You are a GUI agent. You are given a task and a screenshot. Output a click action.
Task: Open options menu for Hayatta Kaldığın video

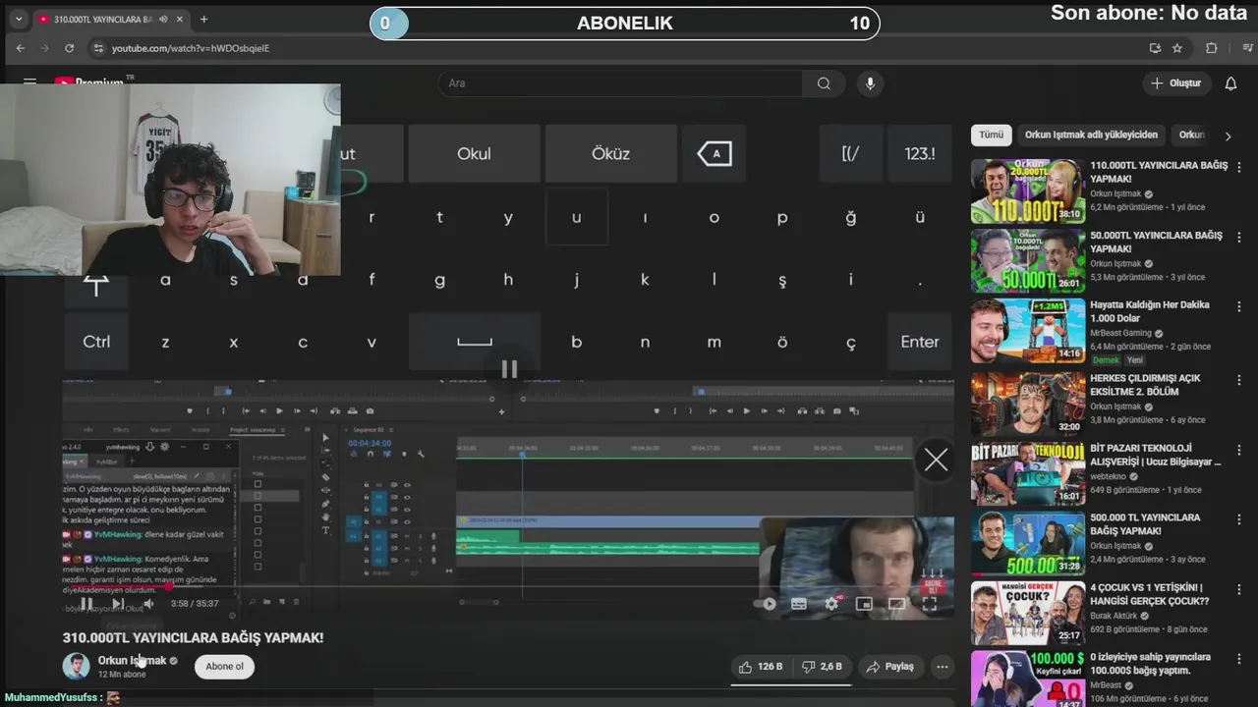(x=1239, y=307)
